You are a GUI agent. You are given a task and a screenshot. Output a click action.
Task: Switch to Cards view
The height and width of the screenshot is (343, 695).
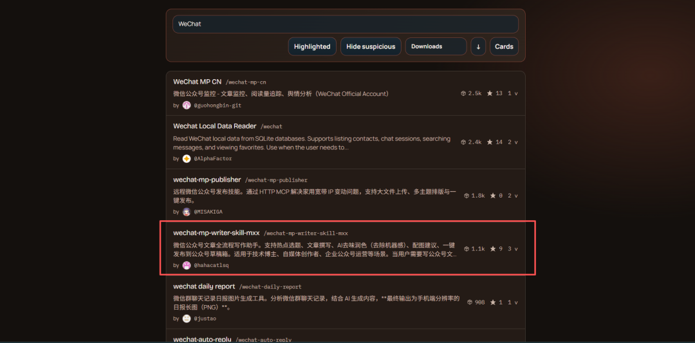(504, 46)
